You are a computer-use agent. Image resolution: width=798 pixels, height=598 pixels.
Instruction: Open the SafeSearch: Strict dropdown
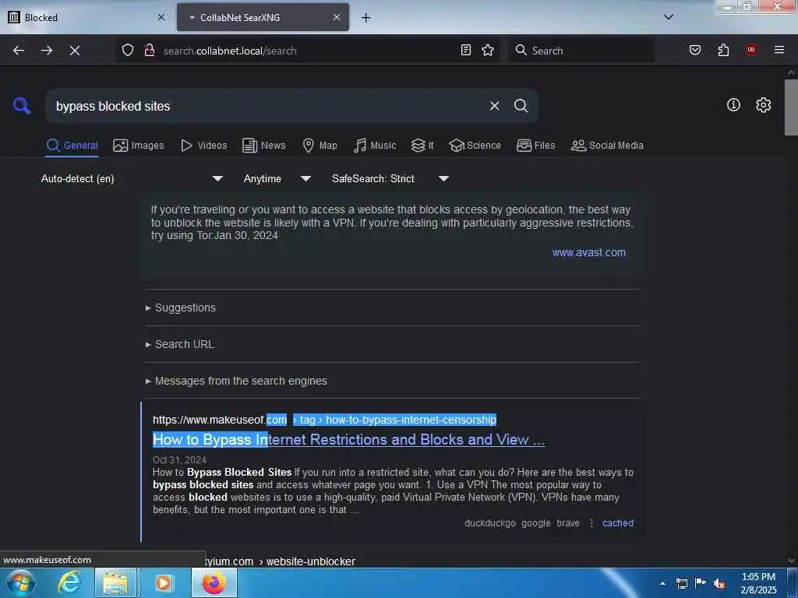point(390,178)
